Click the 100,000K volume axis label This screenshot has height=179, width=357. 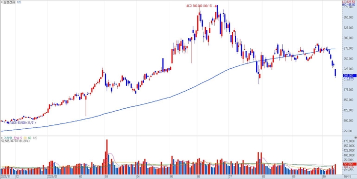click(x=349, y=156)
